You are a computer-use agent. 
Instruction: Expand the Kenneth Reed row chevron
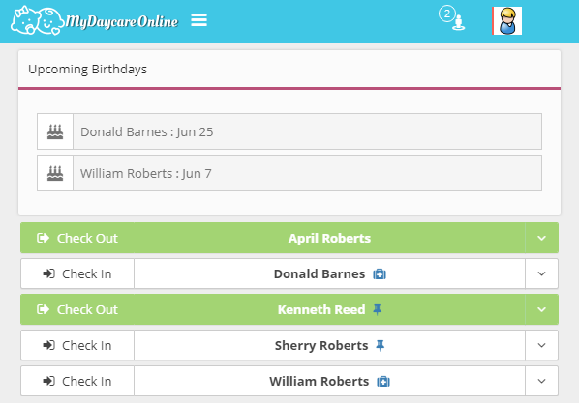(541, 309)
